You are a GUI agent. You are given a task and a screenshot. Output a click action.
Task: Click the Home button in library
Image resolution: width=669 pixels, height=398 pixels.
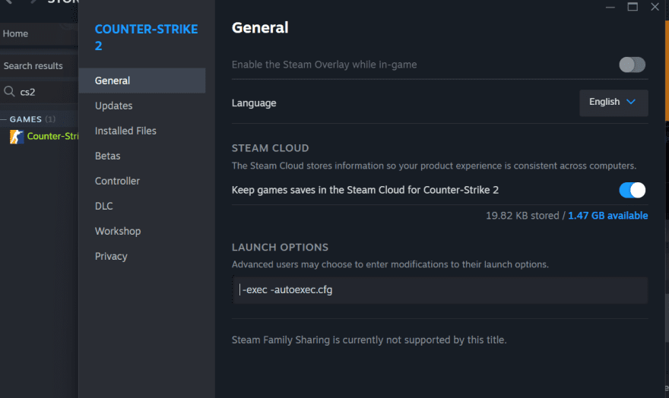(x=16, y=33)
